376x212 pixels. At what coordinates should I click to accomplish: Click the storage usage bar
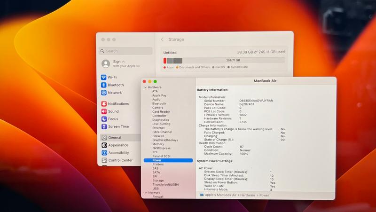224,61
